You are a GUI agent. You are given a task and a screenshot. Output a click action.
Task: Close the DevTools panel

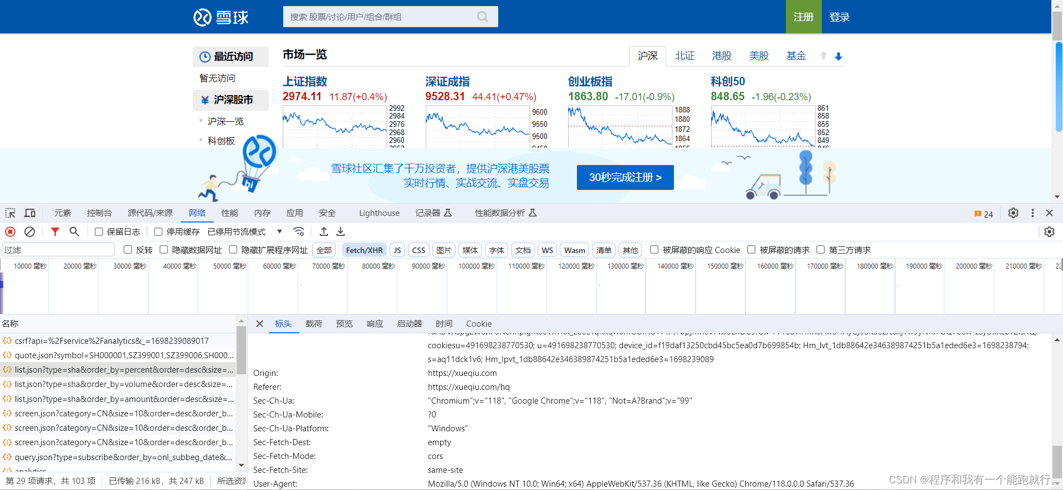click(1049, 213)
